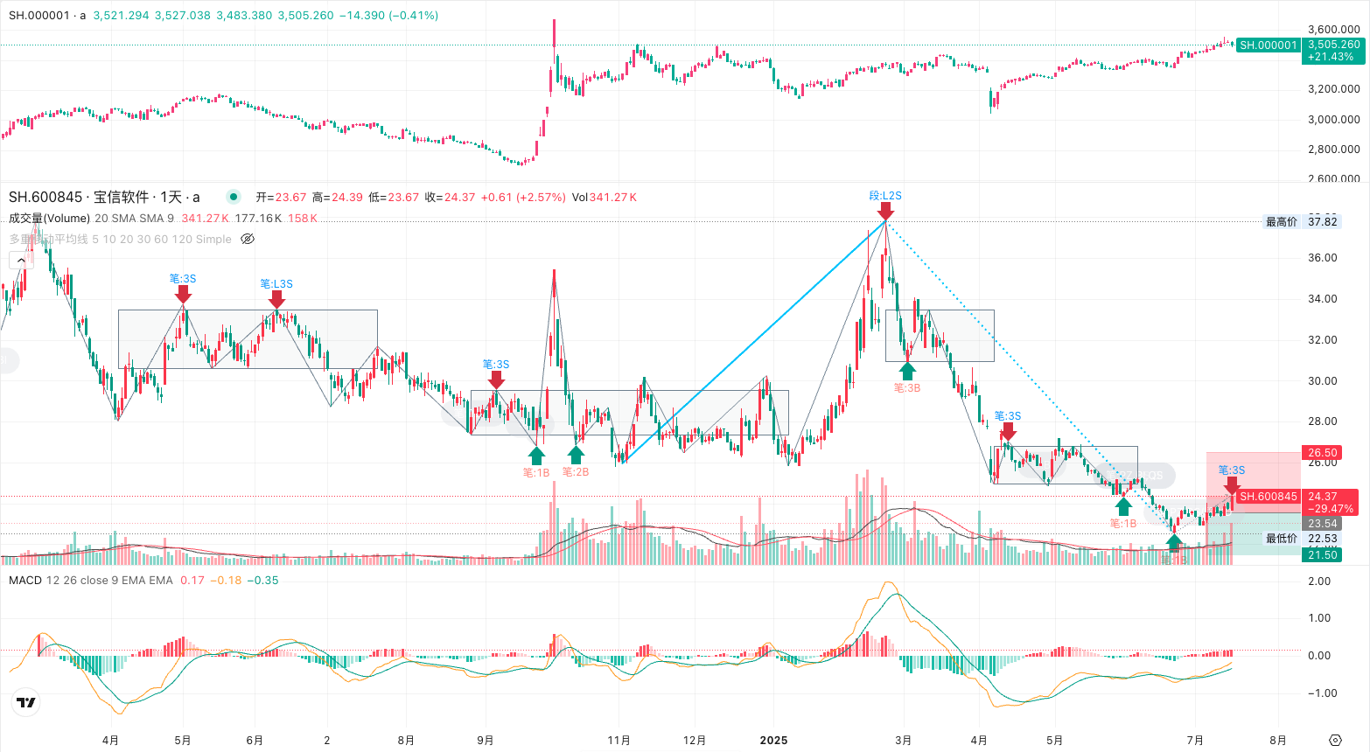
Task: Open the MACD indicator legend
Action: 25,580
